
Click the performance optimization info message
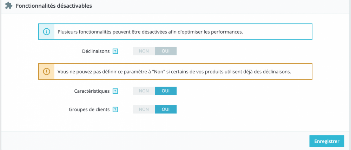click(x=150, y=31)
